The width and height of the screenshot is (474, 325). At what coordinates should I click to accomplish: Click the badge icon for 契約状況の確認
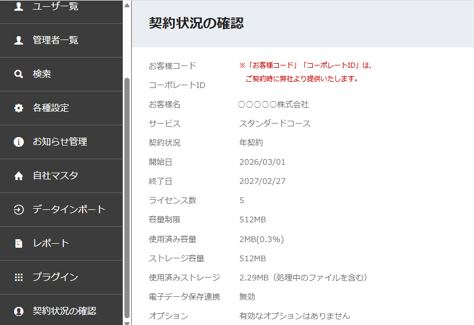19,311
